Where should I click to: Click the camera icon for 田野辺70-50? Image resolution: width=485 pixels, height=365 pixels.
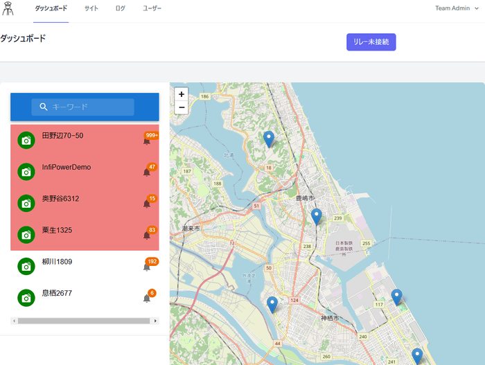[x=26, y=140]
